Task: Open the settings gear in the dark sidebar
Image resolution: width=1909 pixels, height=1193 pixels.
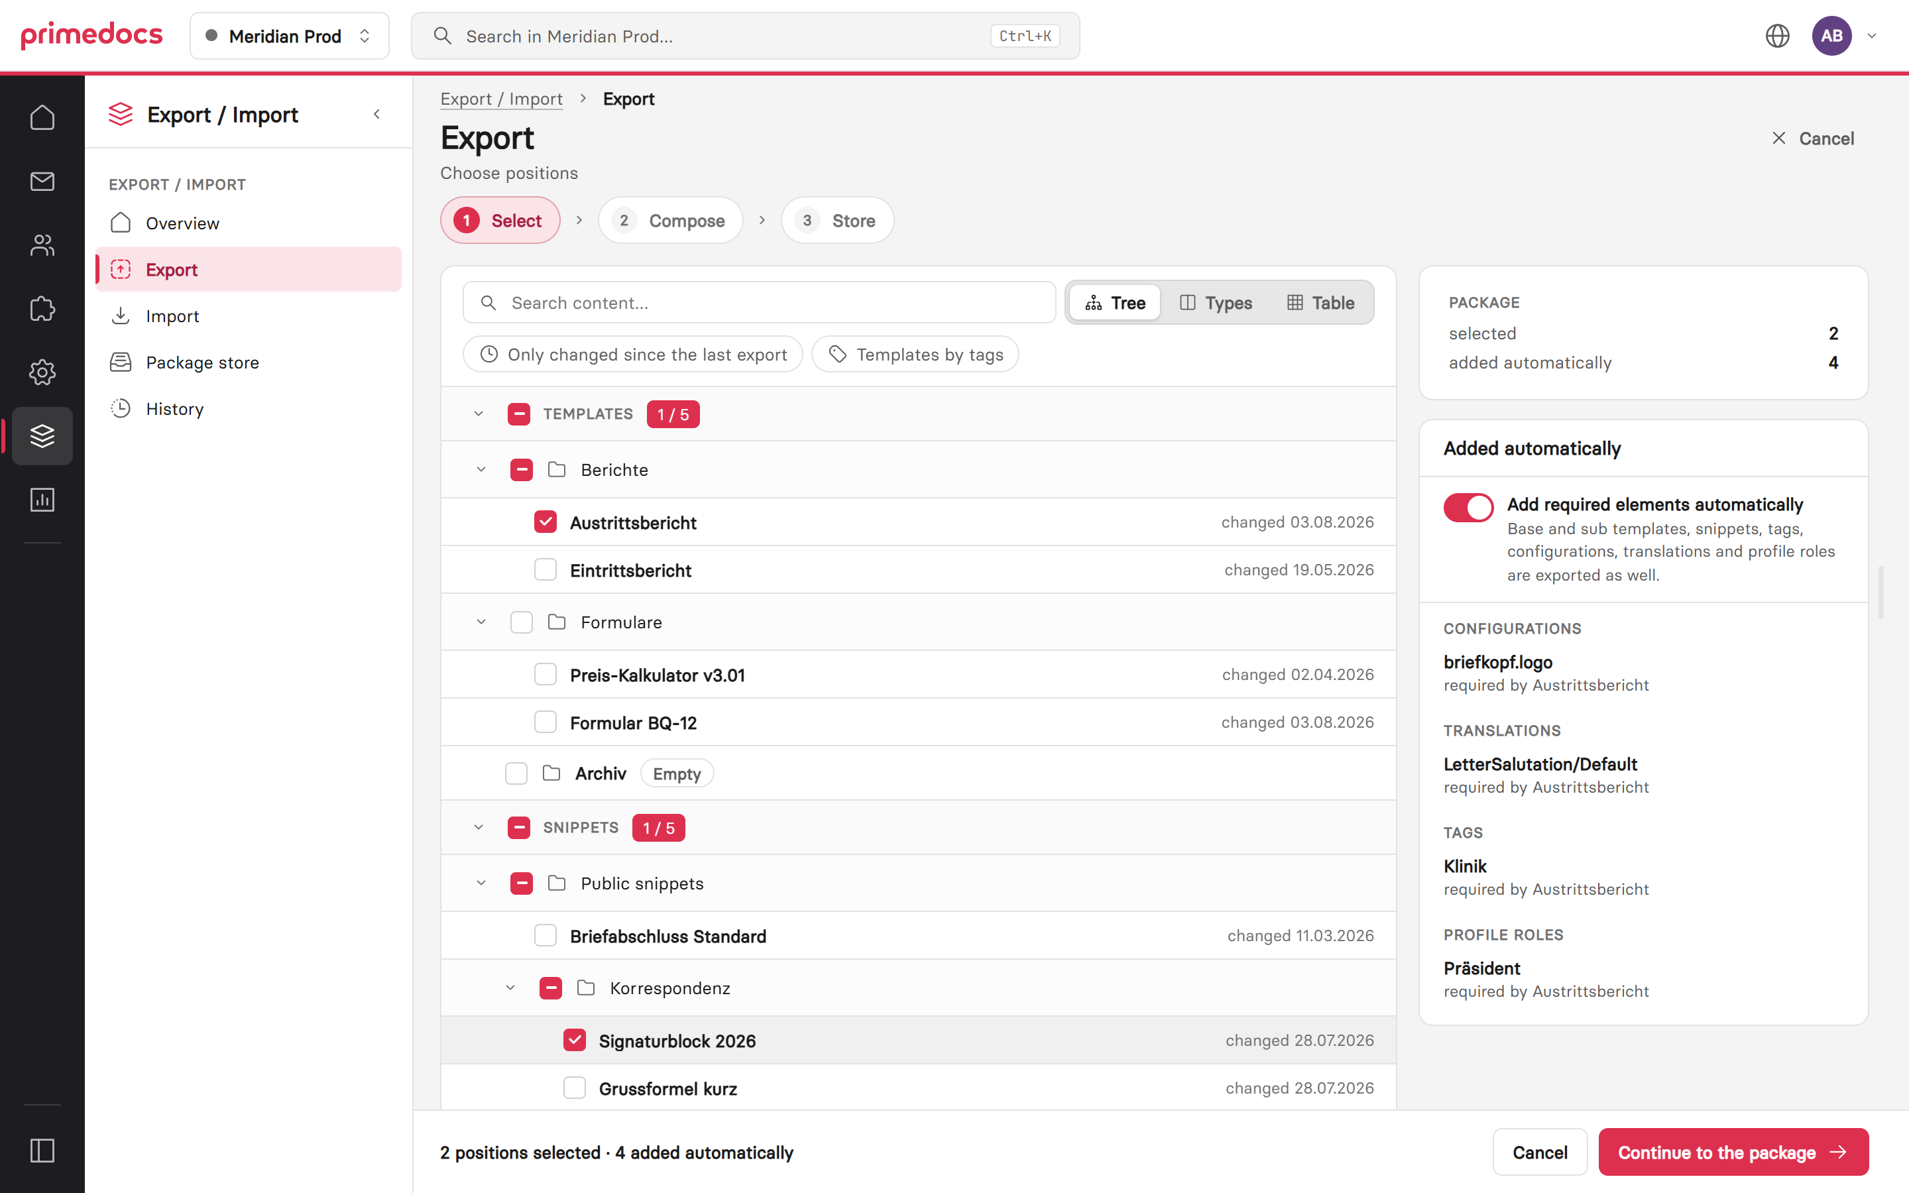Action: tap(42, 372)
